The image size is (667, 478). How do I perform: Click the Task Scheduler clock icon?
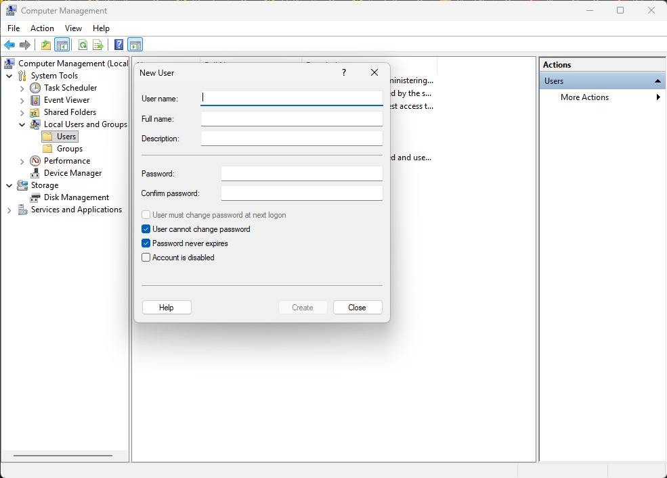click(x=35, y=88)
